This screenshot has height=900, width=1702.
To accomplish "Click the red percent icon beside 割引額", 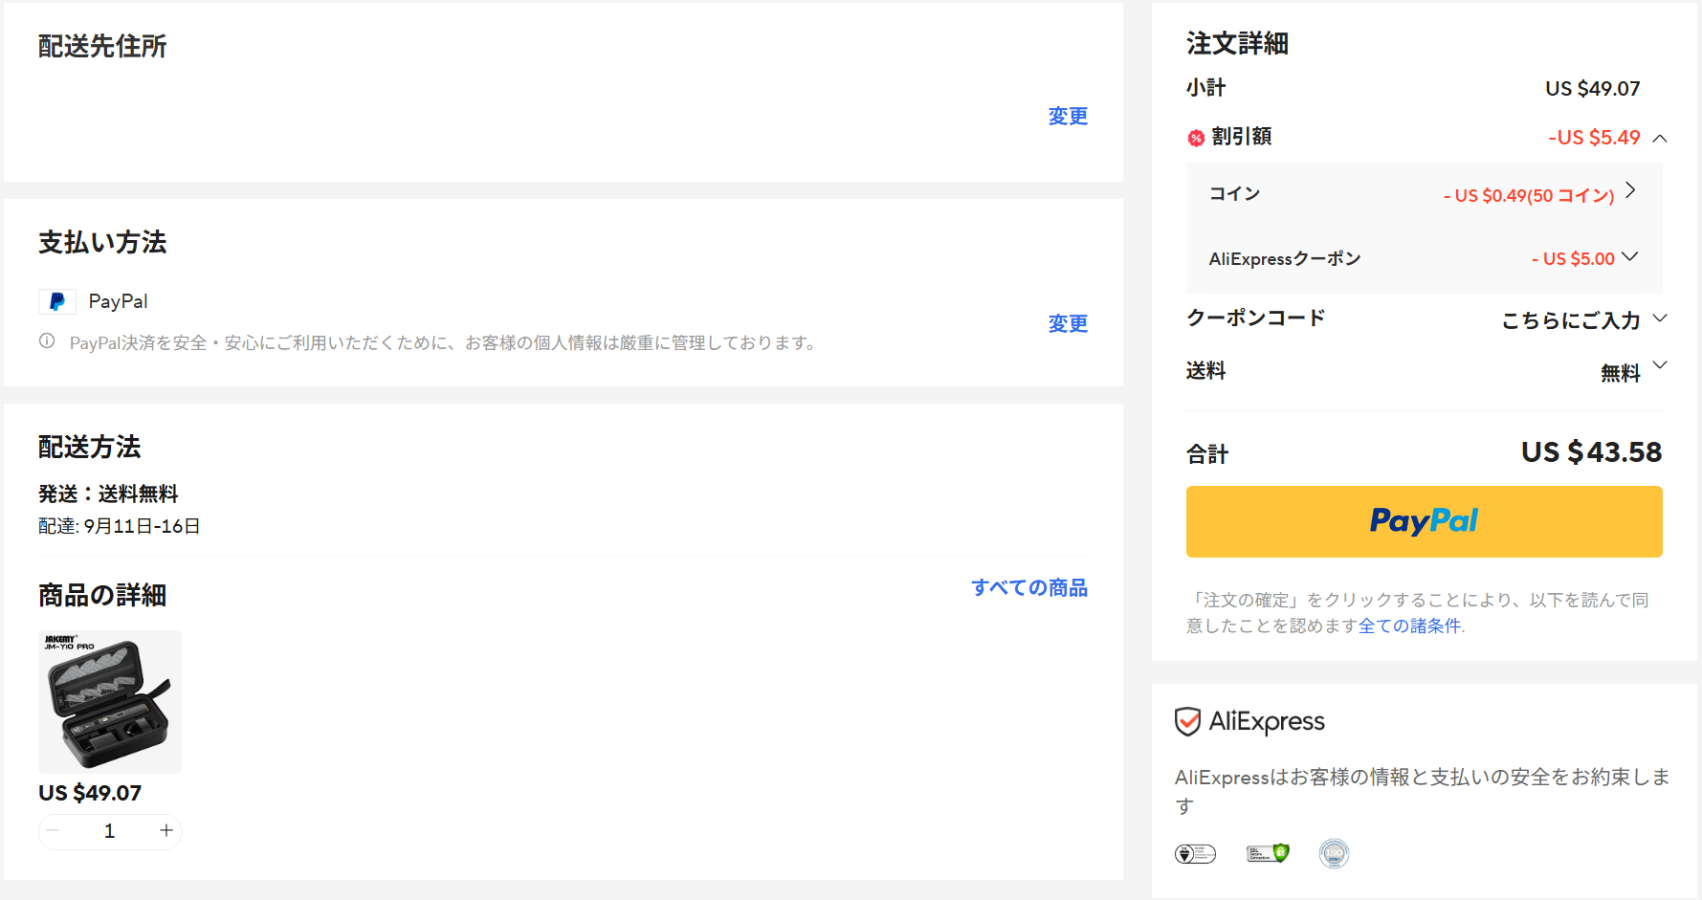I will pyautogui.click(x=1196, y=139).
